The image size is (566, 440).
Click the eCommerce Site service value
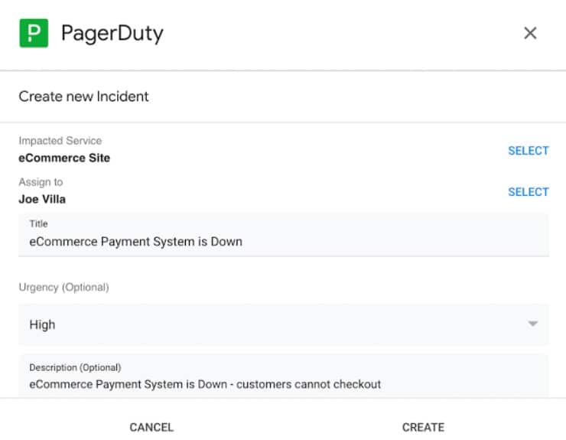coord(64,158)
